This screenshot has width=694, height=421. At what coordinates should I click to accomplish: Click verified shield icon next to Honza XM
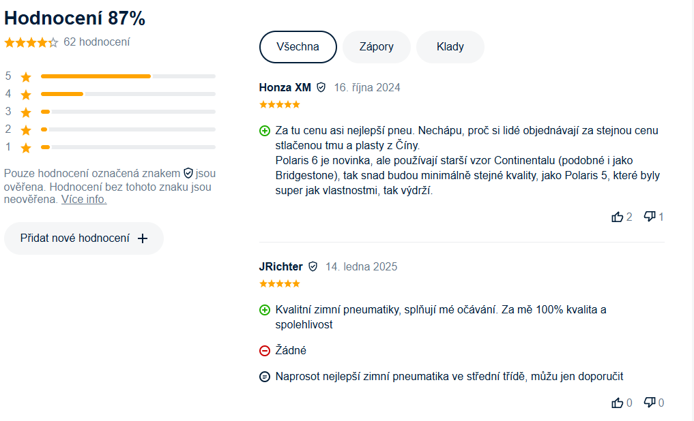pyautogui.click(x=321, y=87)
